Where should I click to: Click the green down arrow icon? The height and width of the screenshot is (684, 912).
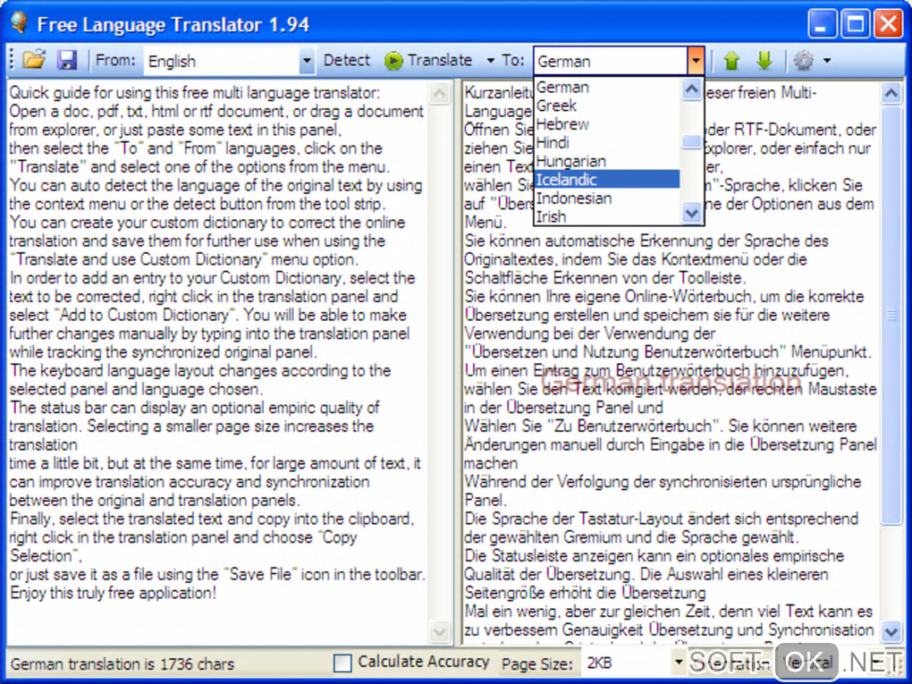pos(764,60)
